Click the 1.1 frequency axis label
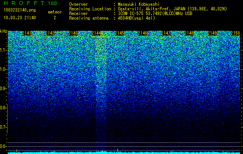Viewport: 243px width, 154px height. click(x=3, y=50)
